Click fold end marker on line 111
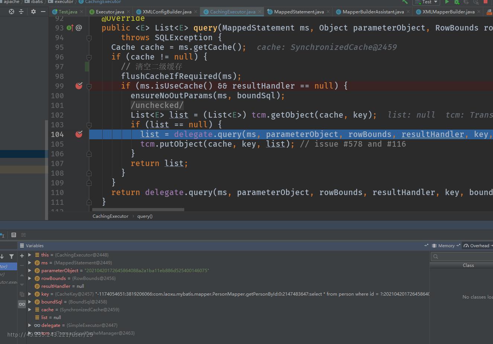This screenshot has width=493, height=344. point(89,202)
